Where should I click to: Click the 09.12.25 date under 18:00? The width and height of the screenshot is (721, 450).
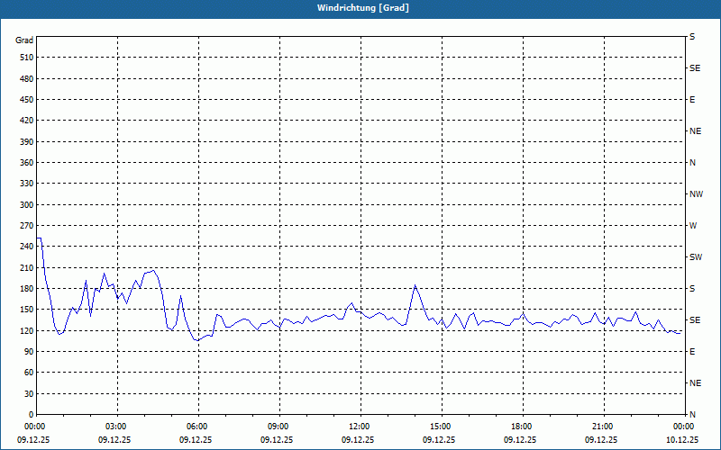[x=520, y=440]
